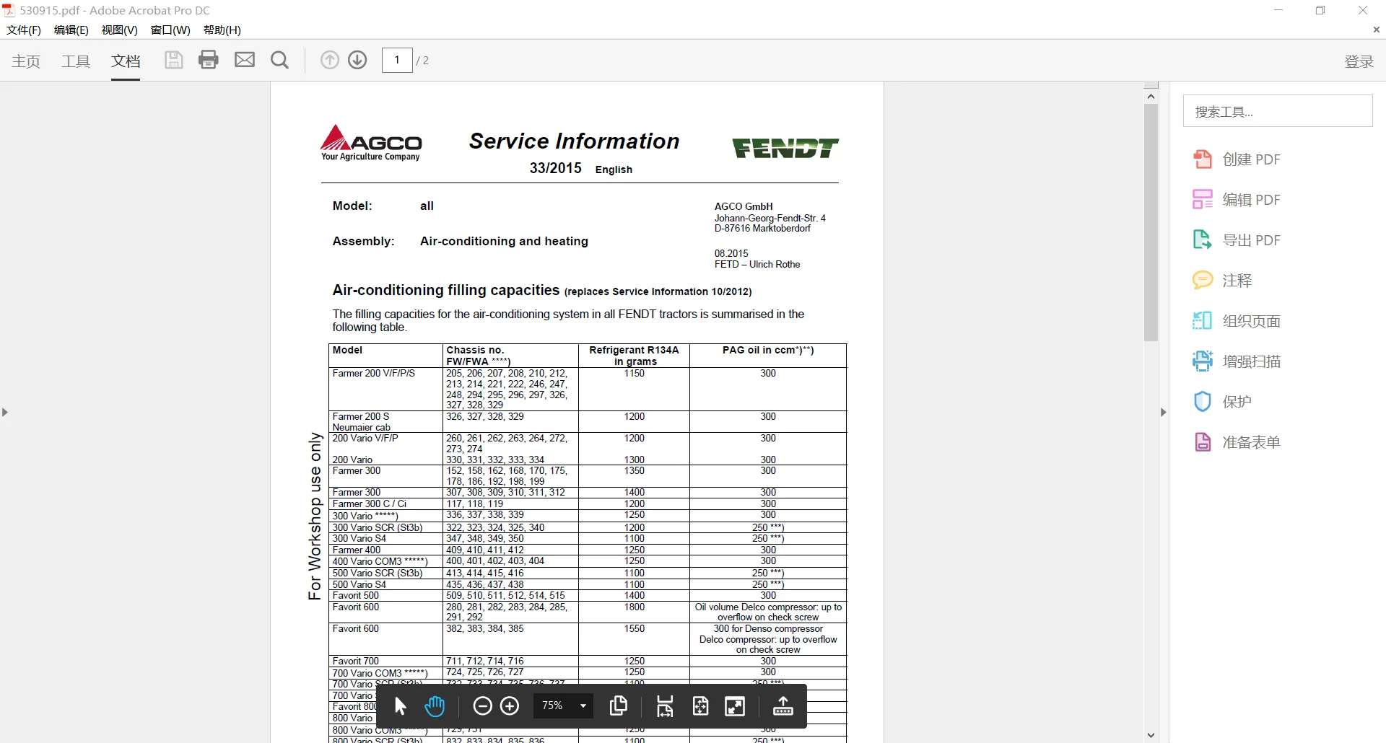This screenshot has height=743, width=1386.
Task: Click the 'Refrigerant R134A in grams' header
Action: coord(634,356)
